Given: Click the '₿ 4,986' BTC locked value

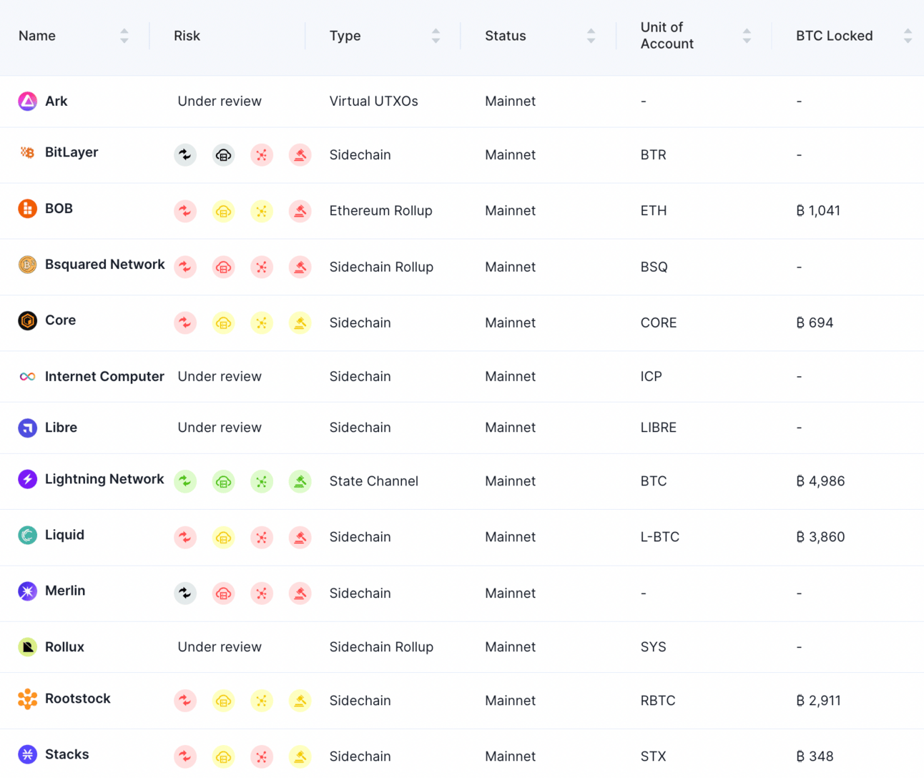Looking at the screenshot, I should [820, 481].
